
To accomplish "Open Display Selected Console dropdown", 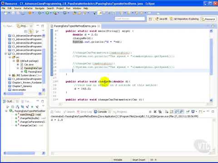I will 196,112.
